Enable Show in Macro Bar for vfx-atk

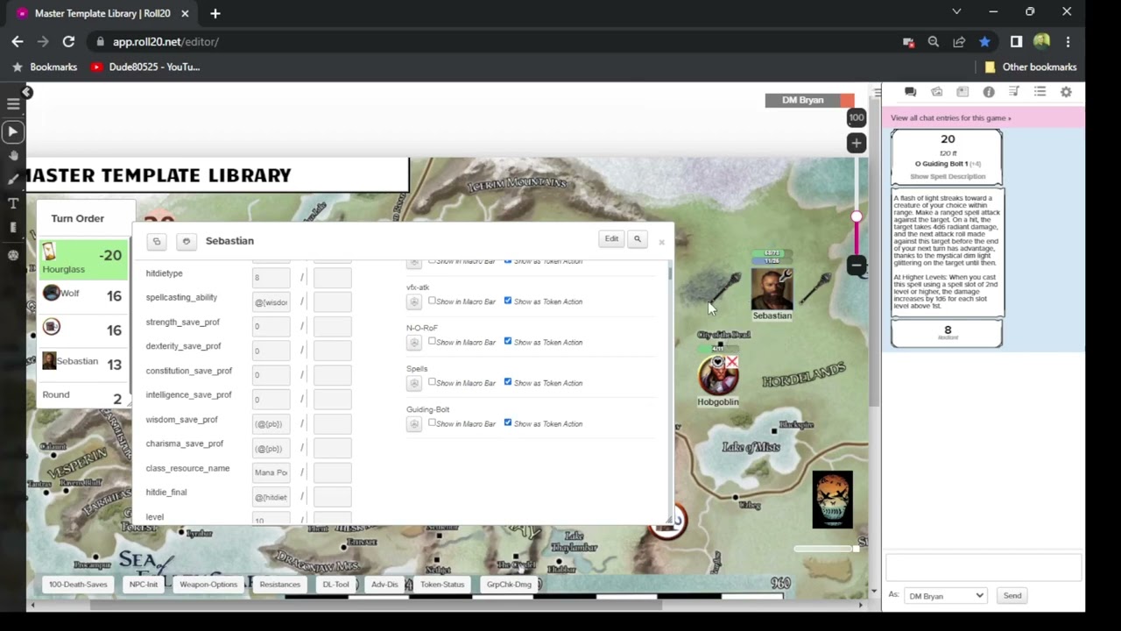[x=432, y=301]
